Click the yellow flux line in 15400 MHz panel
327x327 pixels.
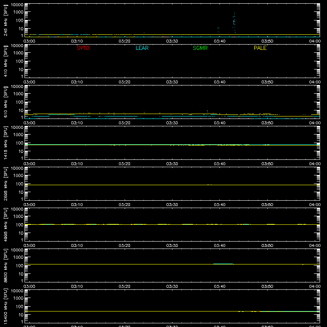pos(172,311)
